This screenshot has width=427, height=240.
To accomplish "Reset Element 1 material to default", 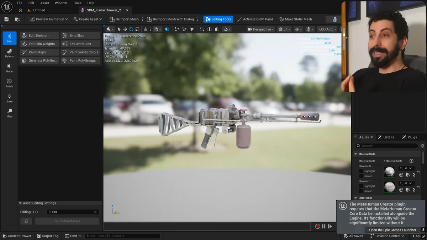I will [x=419, y=187].
